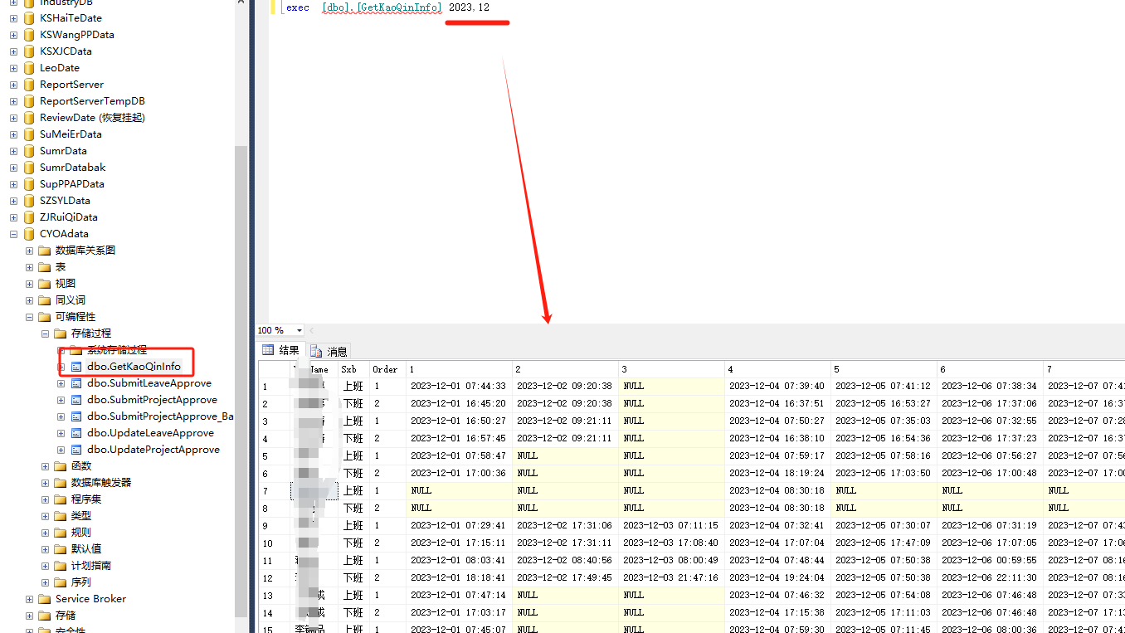The width and height of the screenshot is (1125, 633).
Task: Select the 存储 folder in tree
Action: pyautogui.click(x=66, y=616)
